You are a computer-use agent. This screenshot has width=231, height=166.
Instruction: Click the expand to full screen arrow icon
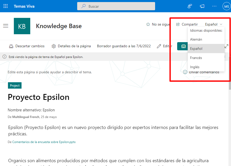pos(226,46)
